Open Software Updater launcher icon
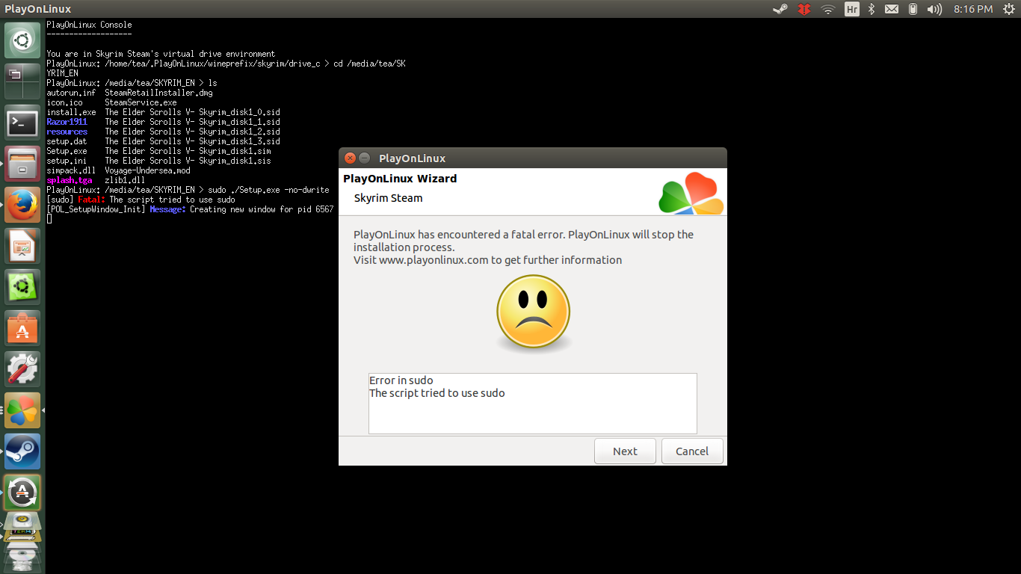 click(x=22, y=492)
